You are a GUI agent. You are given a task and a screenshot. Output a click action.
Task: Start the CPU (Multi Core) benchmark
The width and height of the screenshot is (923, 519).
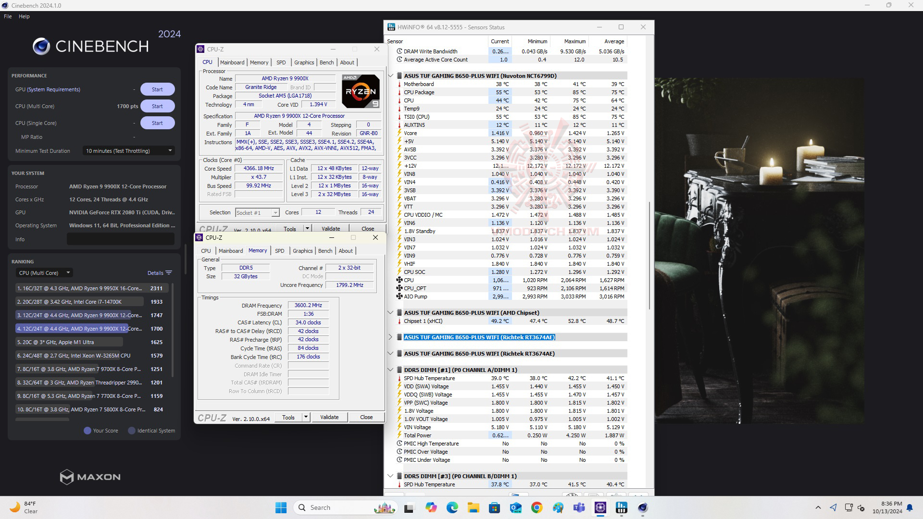[x=157, y=106]
